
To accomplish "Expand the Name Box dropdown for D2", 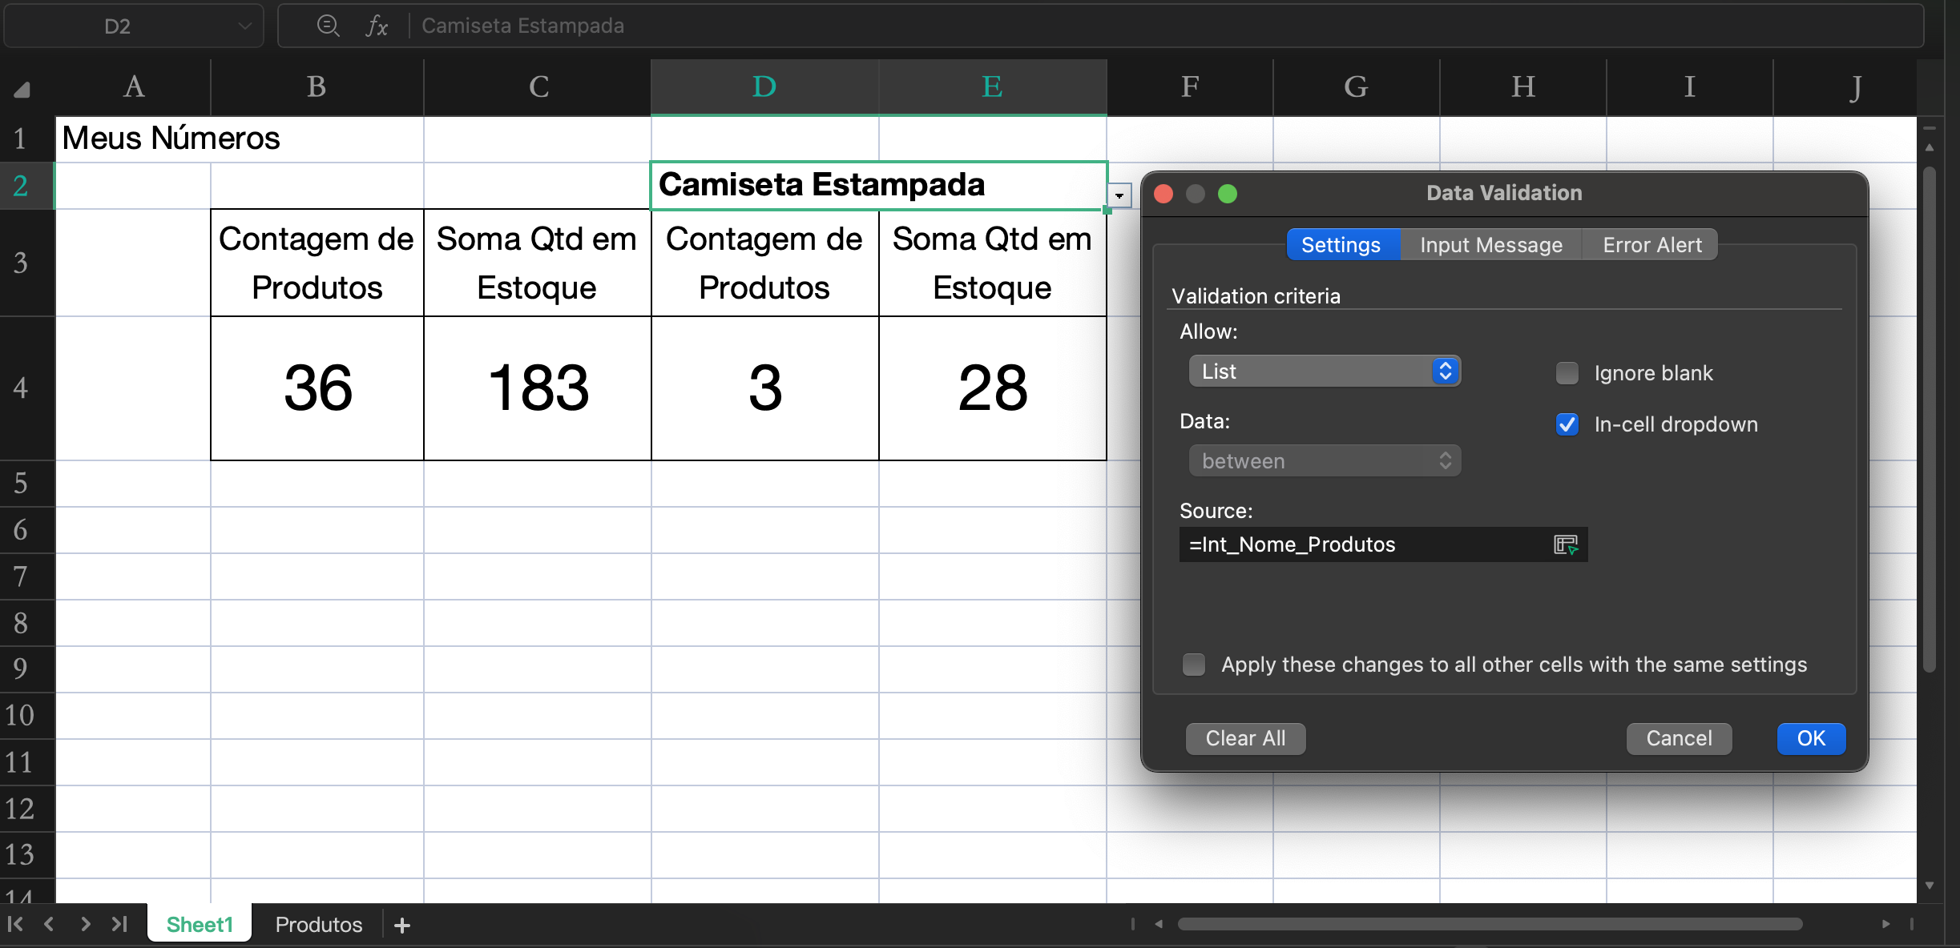I will click(x=244, y=26).
